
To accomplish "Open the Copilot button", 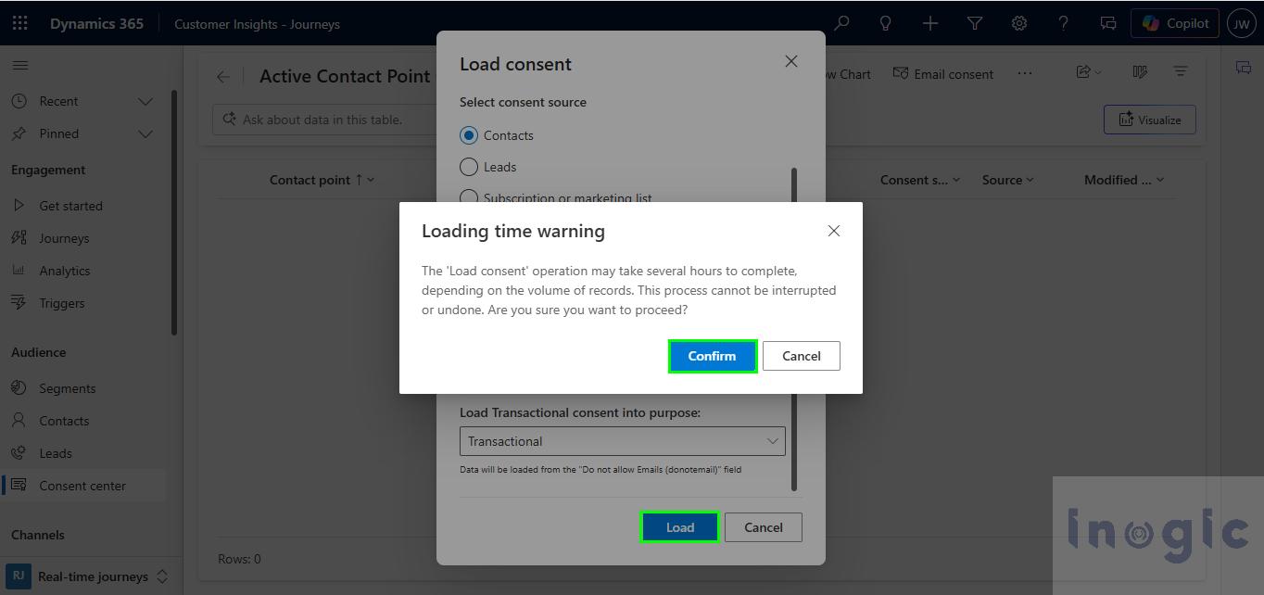I will (x=1175, y=23).
